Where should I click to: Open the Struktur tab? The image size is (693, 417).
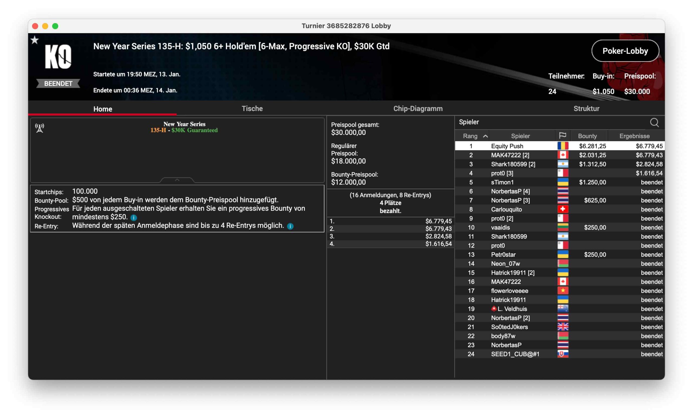pyautogui.click(x=586, y=108)
